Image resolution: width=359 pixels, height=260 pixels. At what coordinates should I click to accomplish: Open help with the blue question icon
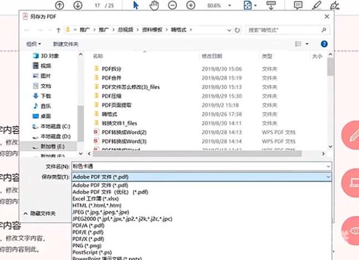[x=324, y=44]
